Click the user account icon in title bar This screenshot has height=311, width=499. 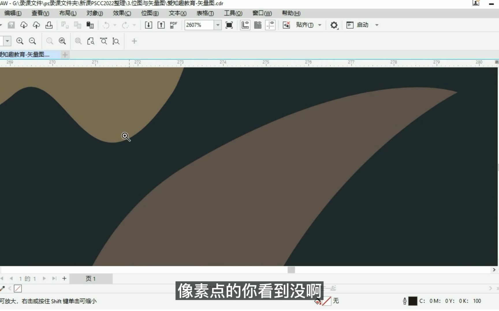476,3
